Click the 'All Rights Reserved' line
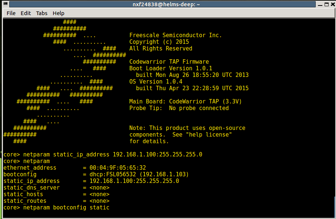 tap(161, 48)
